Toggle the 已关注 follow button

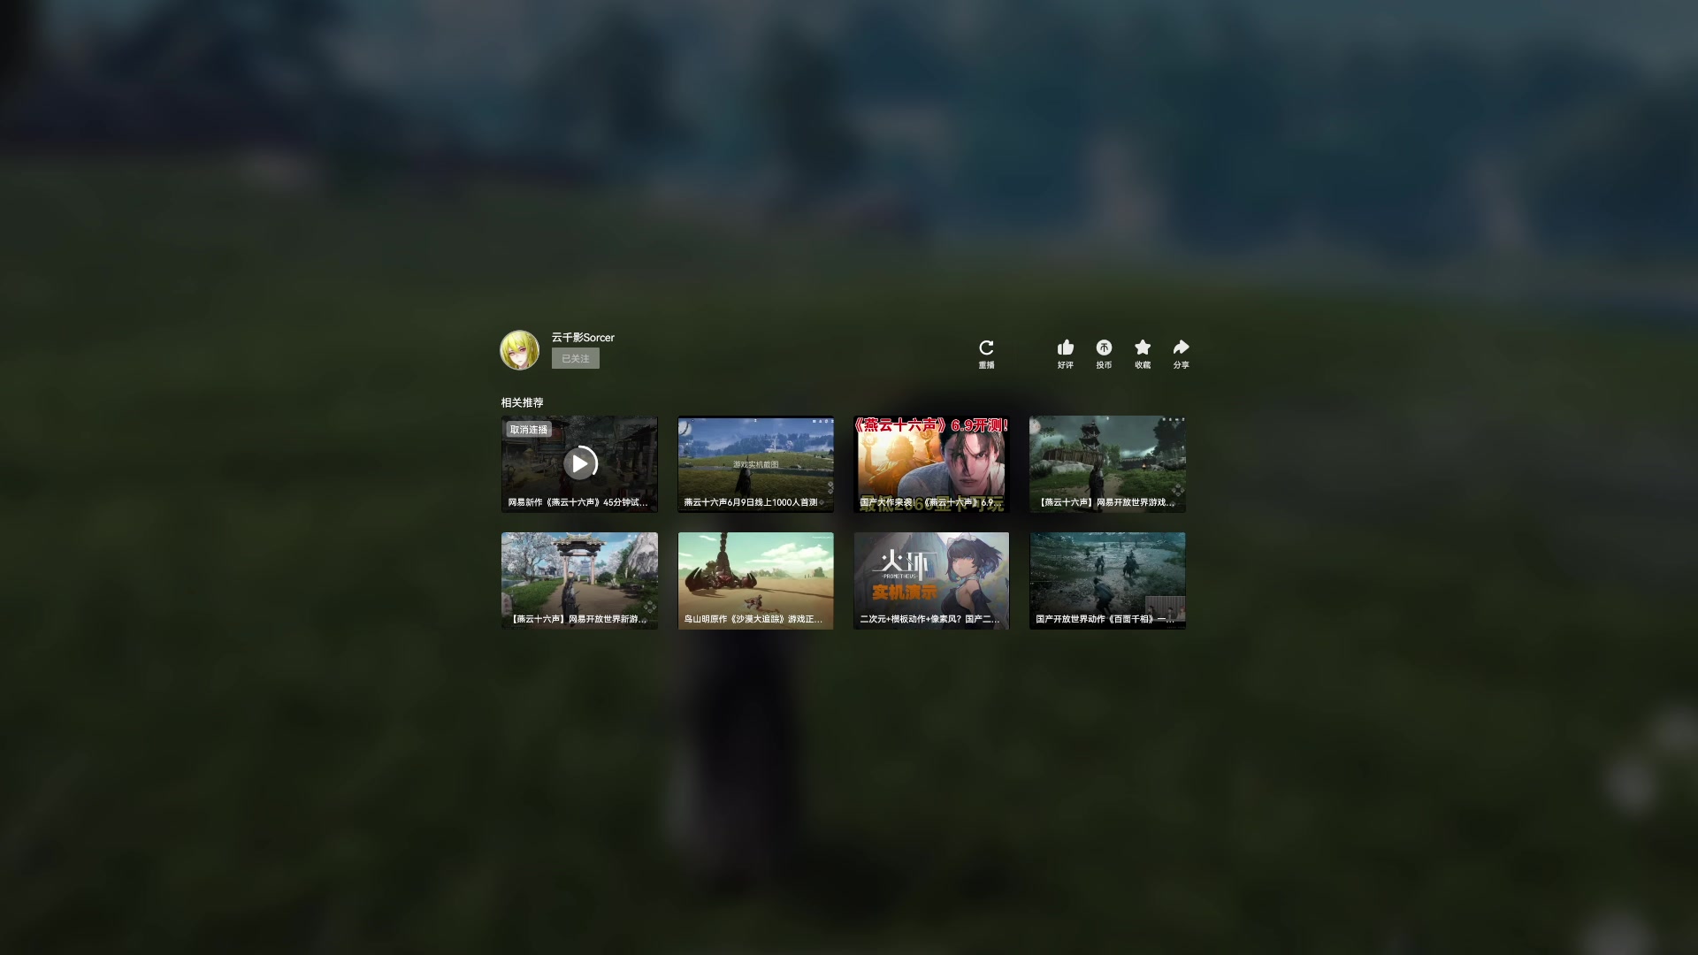point(575,358)
